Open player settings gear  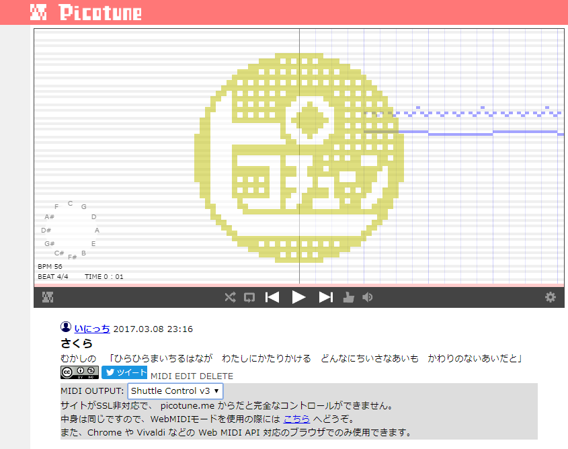pyautogui.click(x=551, y=297)
